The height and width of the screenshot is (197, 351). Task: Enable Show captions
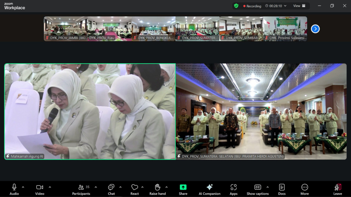tap(257, 189)
